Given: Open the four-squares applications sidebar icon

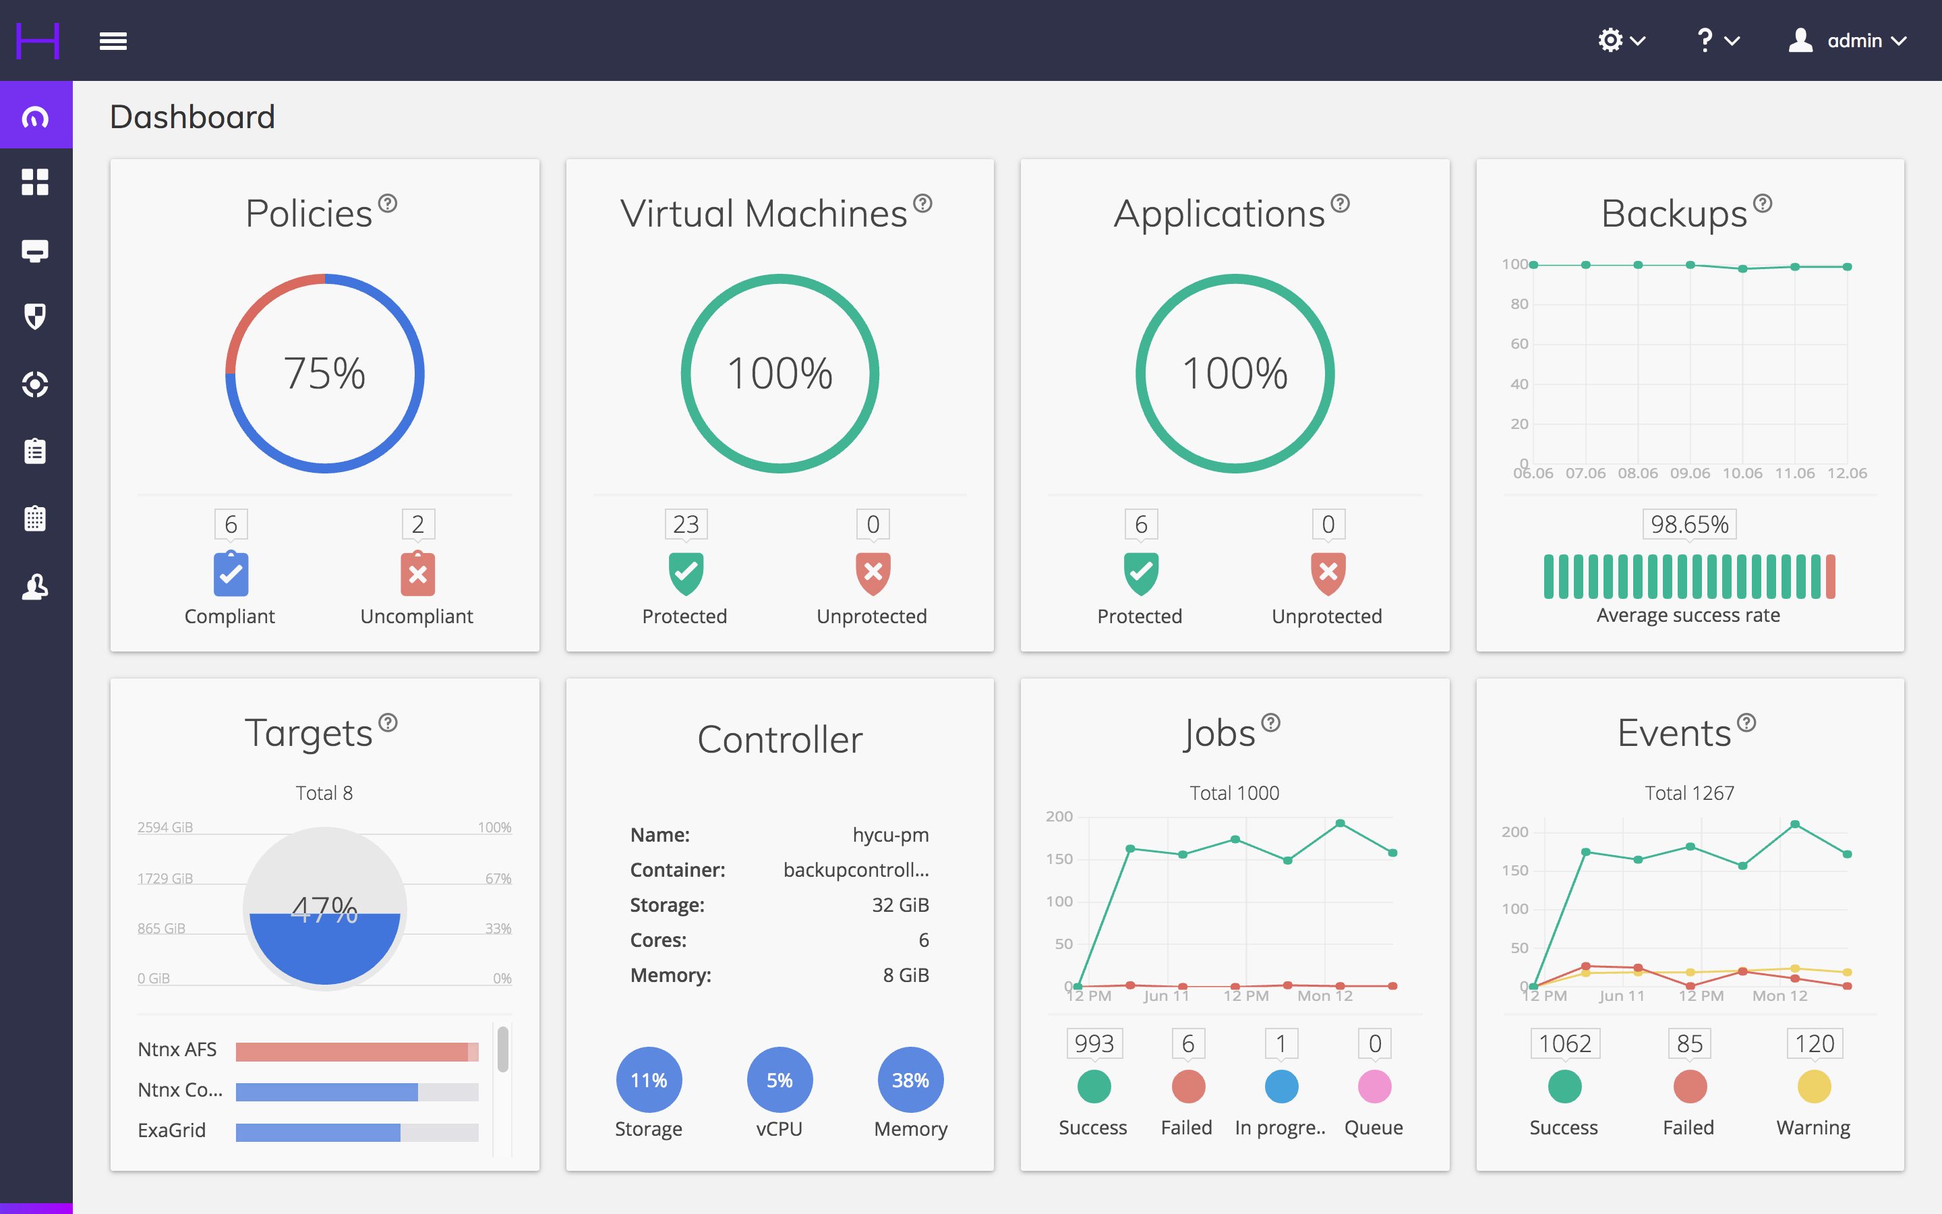Looking at the screenshot, I should pos(35,182).
